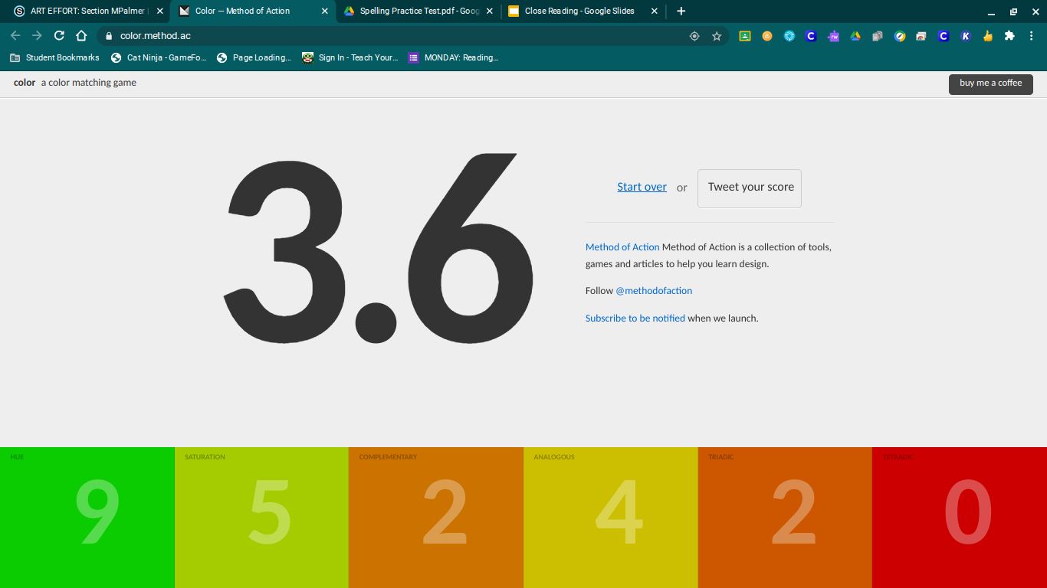Open a new browser tab
The image size is (1047, 588).
point(681,11)
